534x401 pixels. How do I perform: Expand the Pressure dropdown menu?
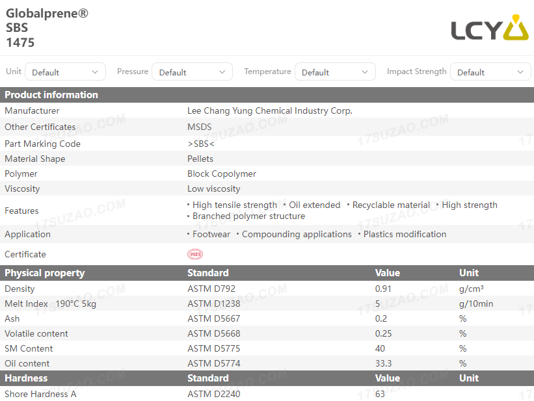click(x=193, y=72)
